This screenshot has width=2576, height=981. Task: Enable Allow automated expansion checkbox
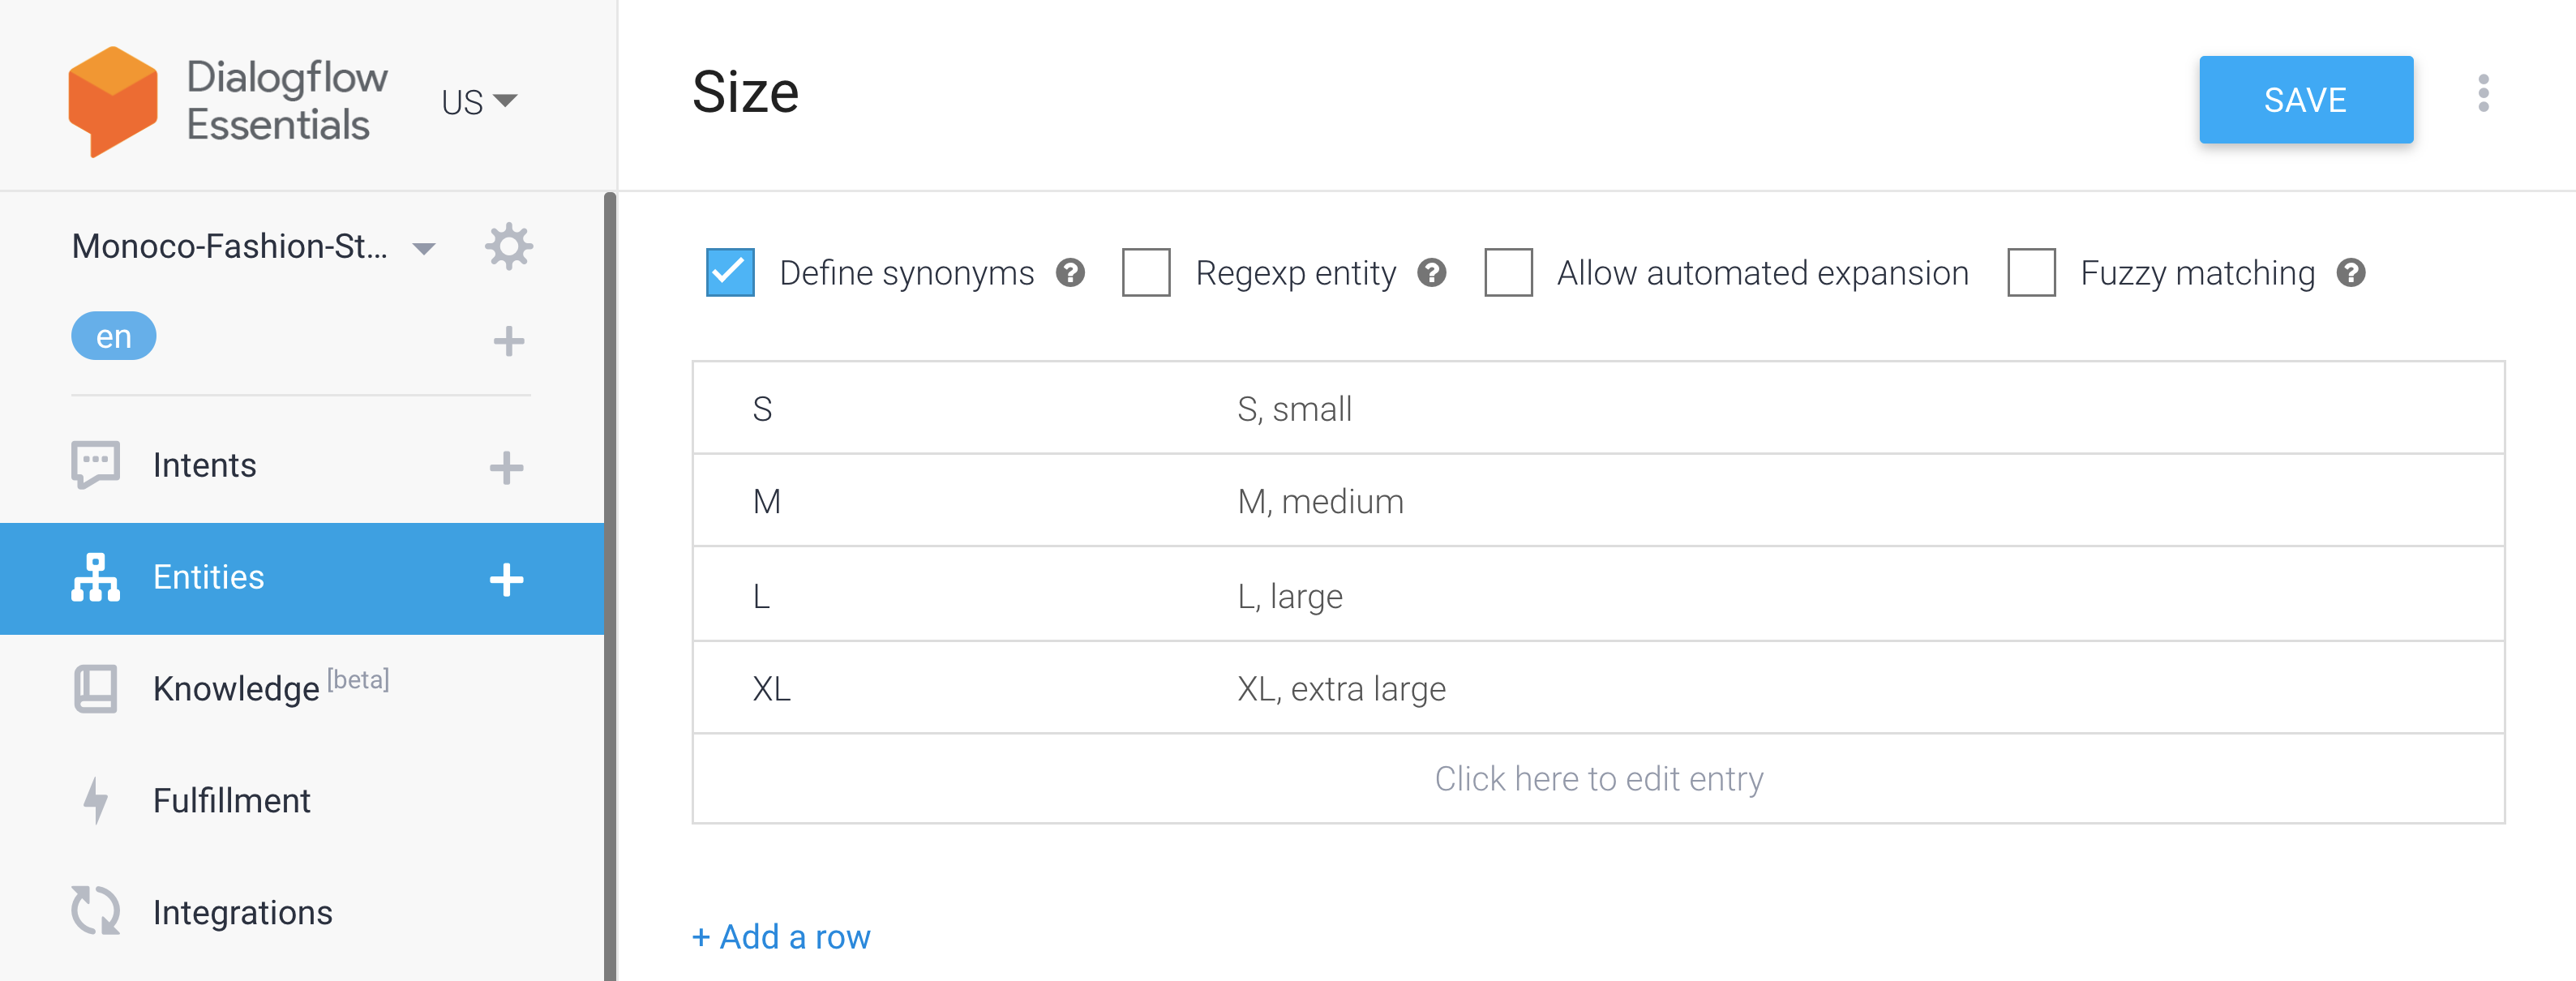tap(1508, 273)
